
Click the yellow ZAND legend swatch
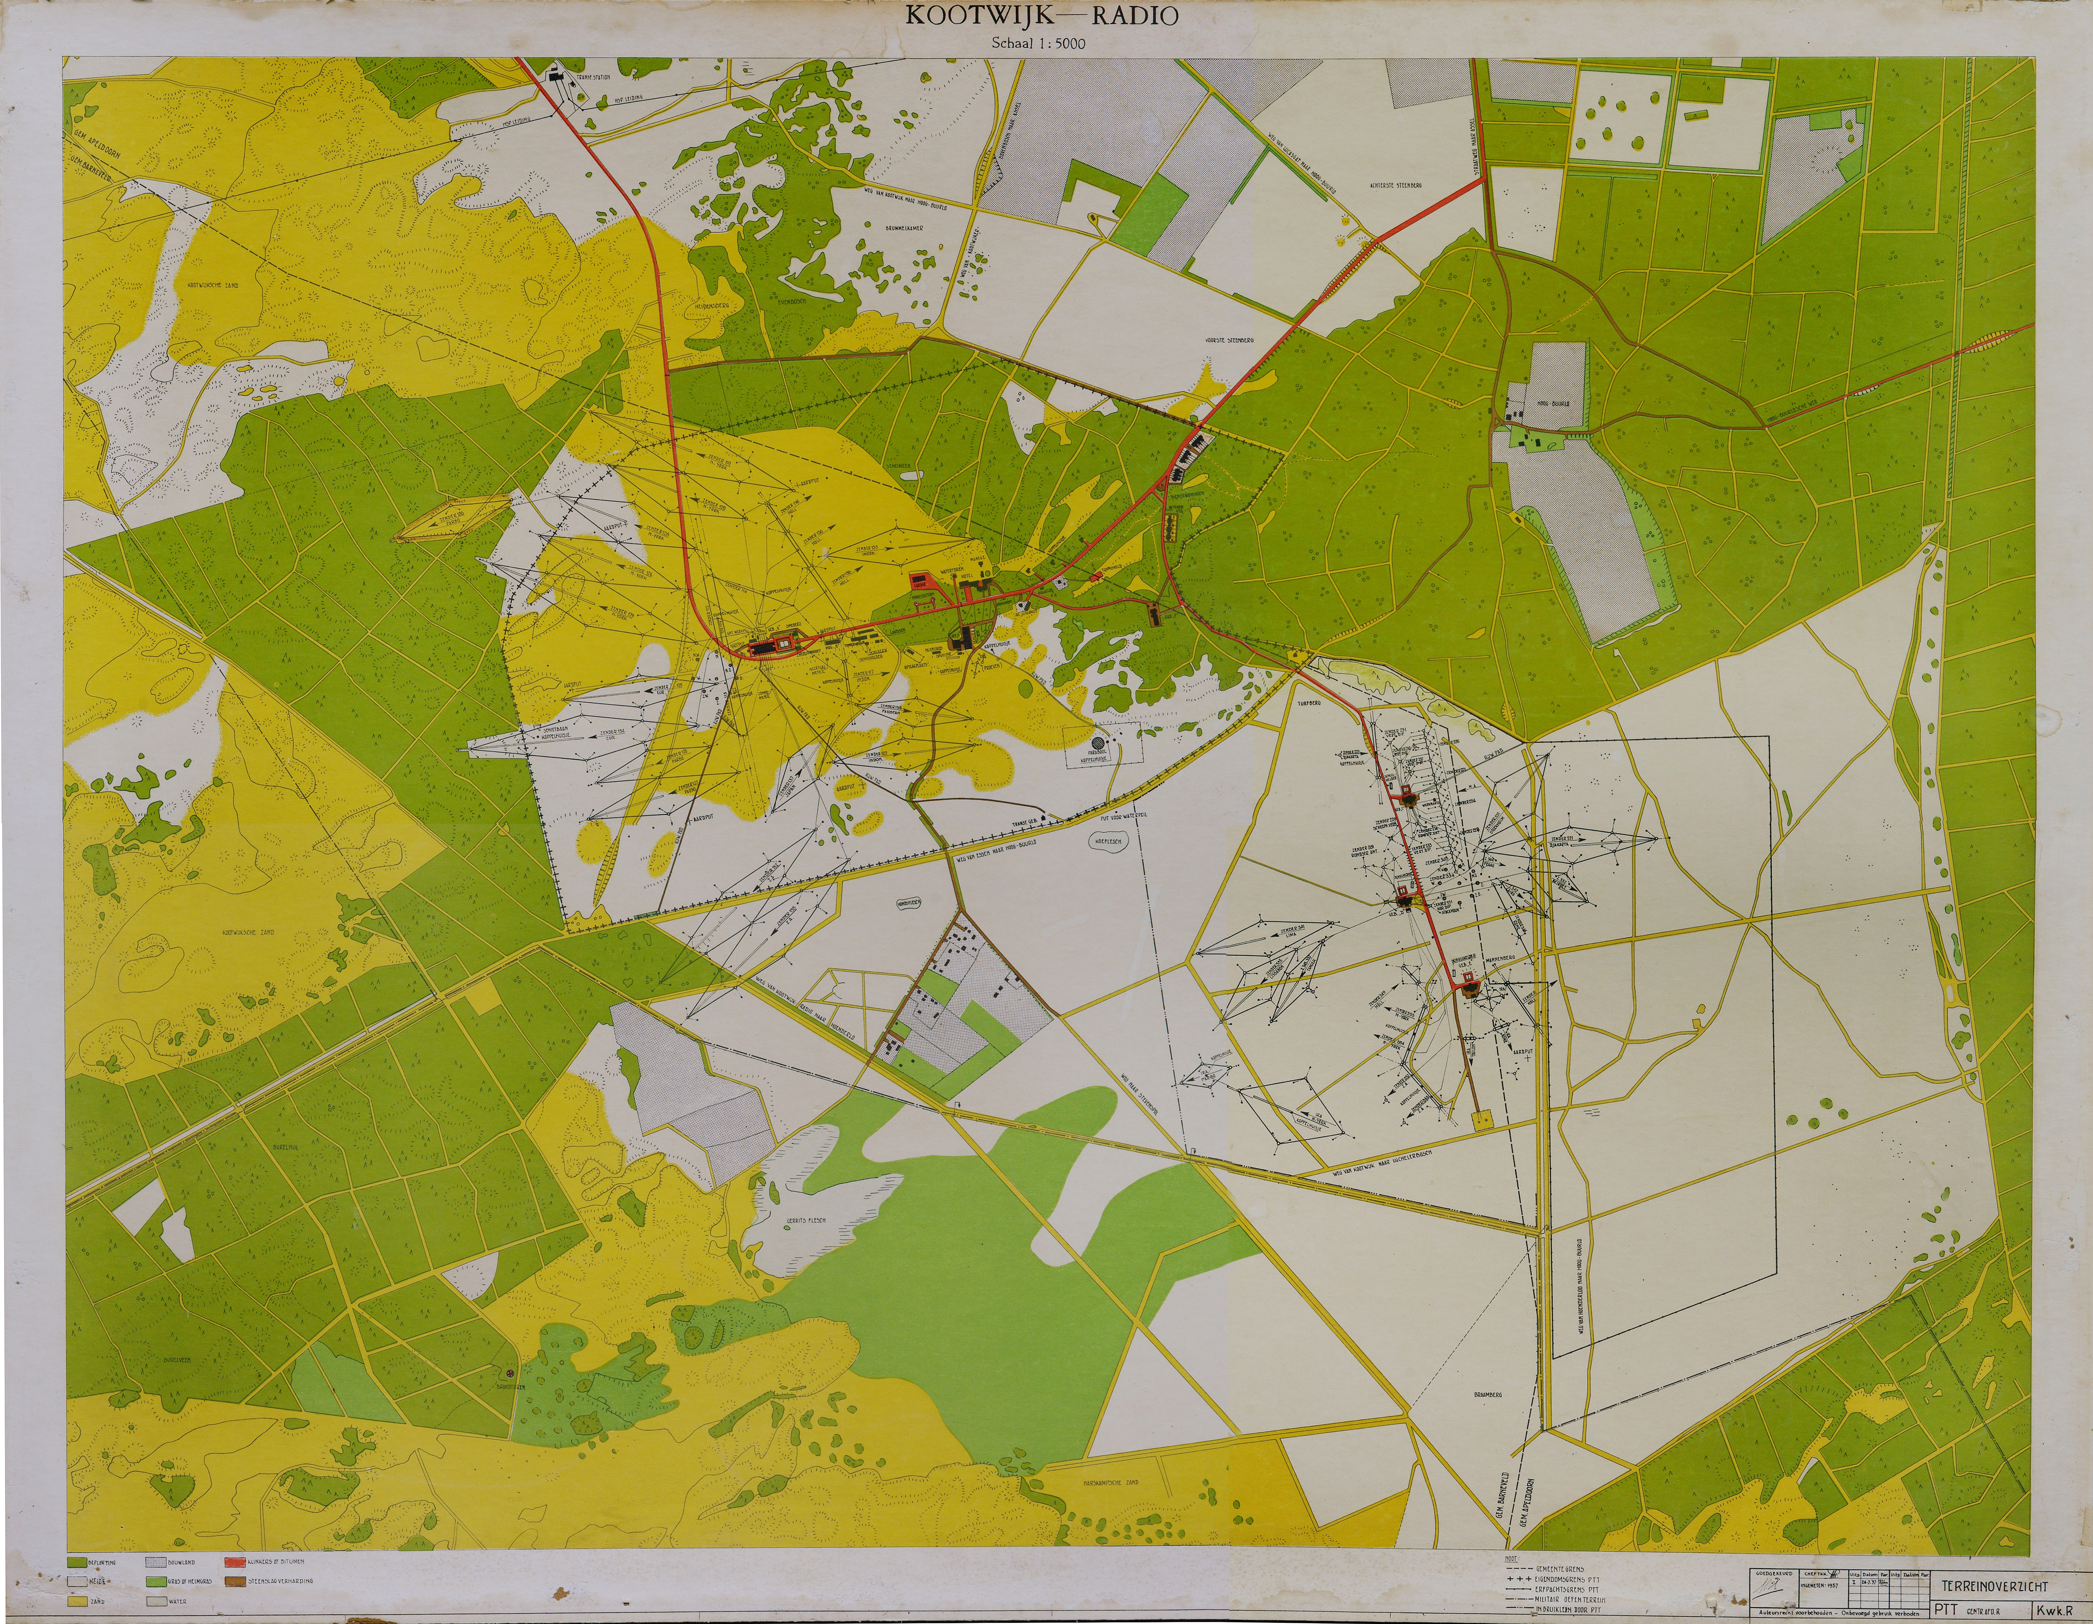point(78,1602)
